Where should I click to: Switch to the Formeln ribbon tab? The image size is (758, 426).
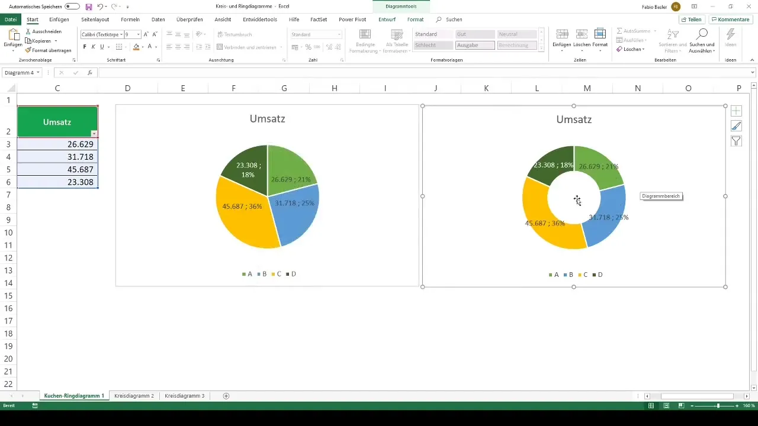pyautogui.click(x=130, y=20)
